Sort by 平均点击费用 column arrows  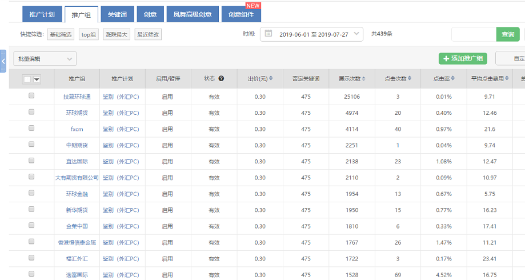[507, 78]
